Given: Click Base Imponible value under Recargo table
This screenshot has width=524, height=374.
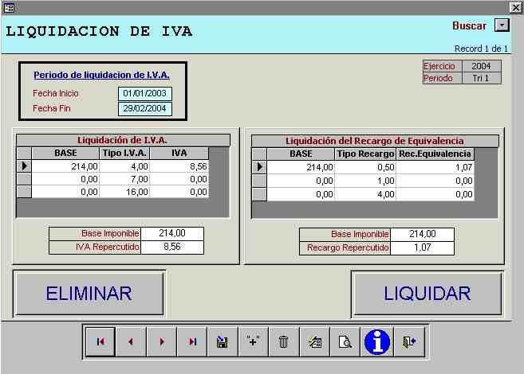Looking at the screenshot, I should tap(423, 234).
